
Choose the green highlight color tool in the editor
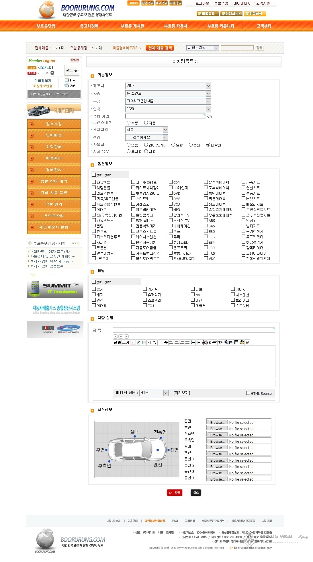138,342
